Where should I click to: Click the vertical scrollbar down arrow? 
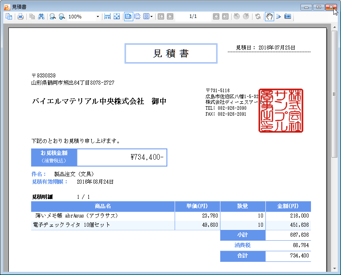point(335,267)
